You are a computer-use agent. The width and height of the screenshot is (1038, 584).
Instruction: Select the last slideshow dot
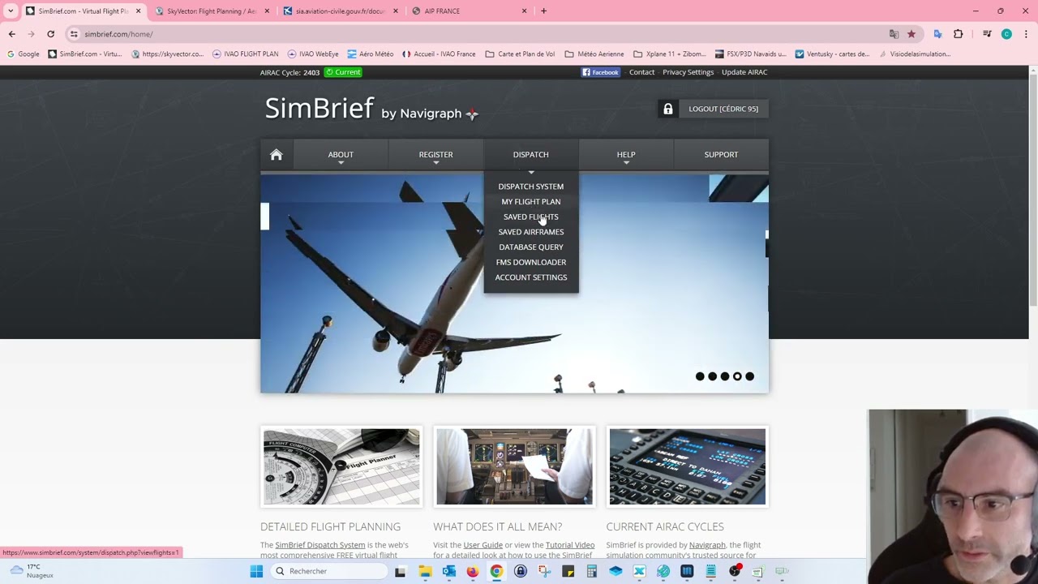[x=749, y=376]
